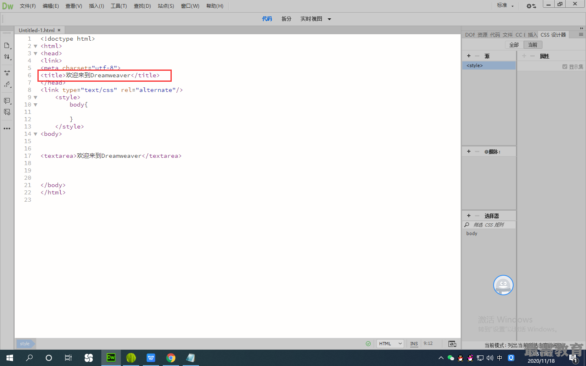586x366 pixels.
Task: Click the file management arrows icon
Action: 7,57
